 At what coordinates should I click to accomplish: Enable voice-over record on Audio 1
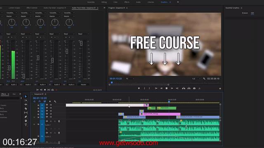click(x=59, y=121)
